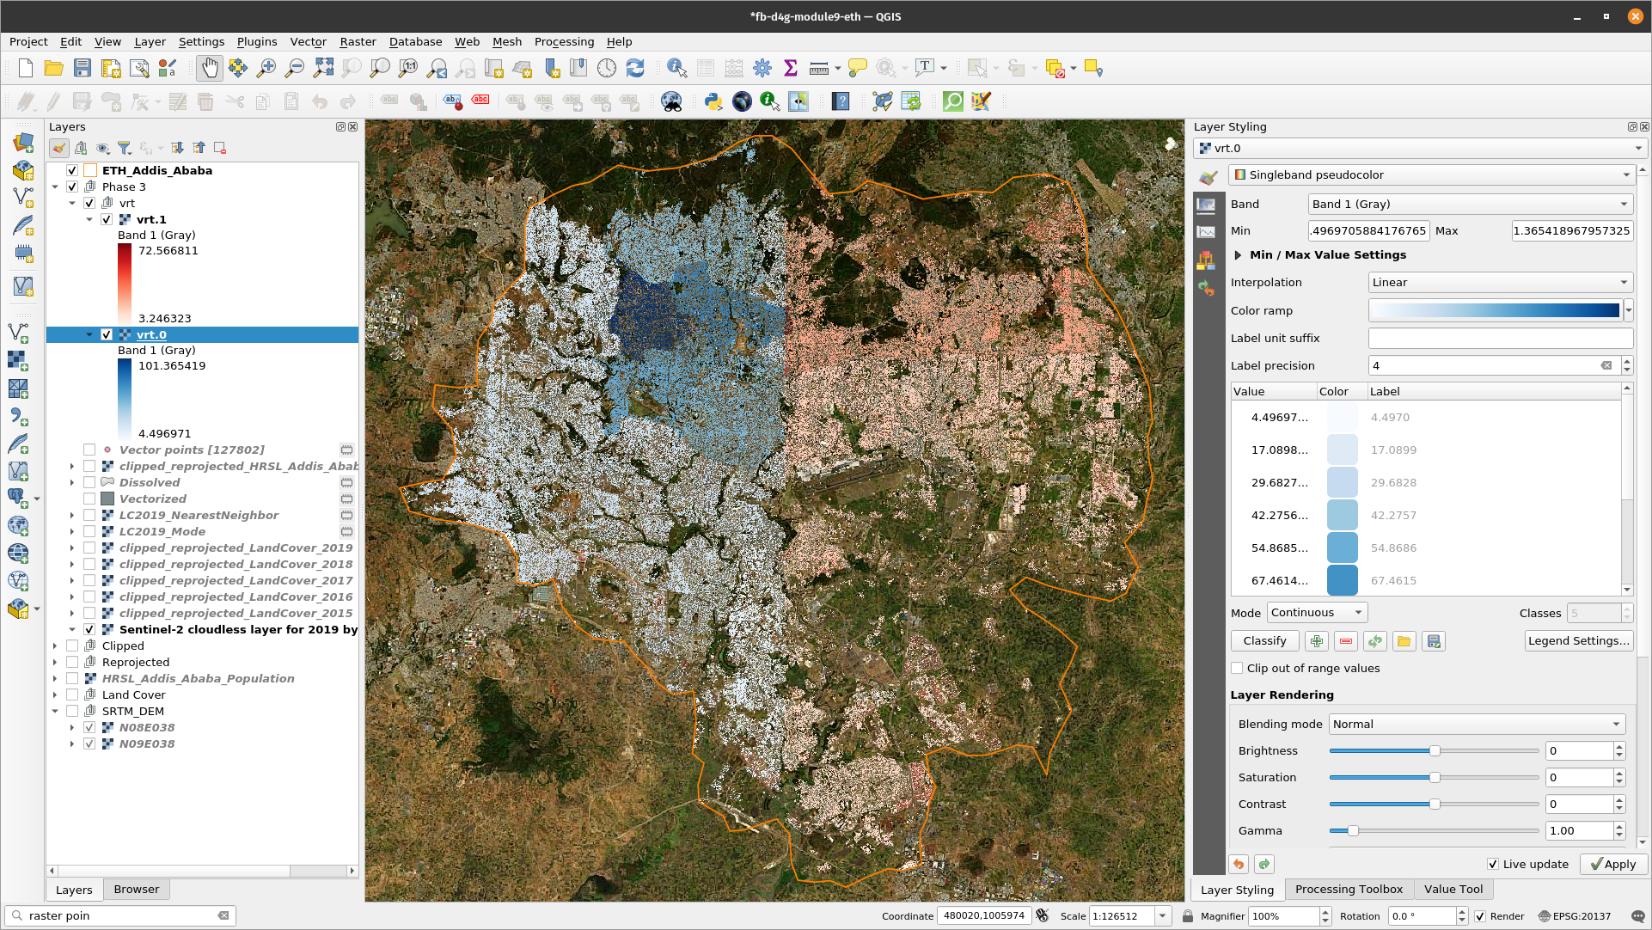Focus the Label unit suffix field
This screenshot has height=930, width=1652.
pyautogui.click(x=1500, y=338)
